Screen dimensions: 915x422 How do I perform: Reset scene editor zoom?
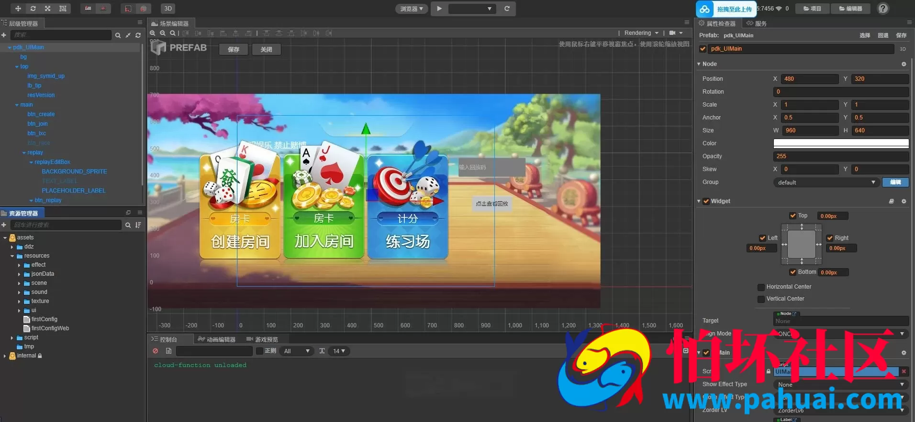tap(173, 33)
